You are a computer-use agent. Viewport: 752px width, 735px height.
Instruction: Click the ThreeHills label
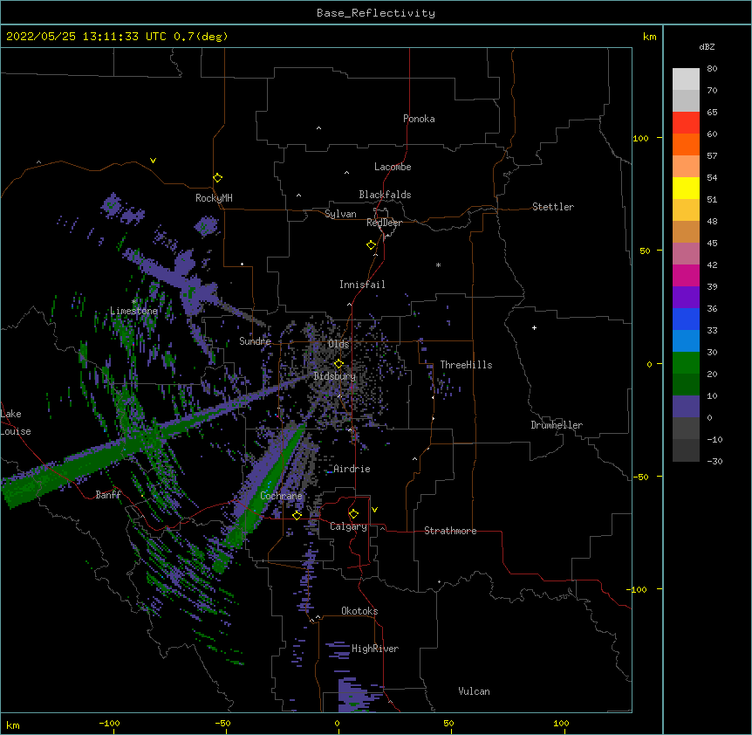(466, 365)
